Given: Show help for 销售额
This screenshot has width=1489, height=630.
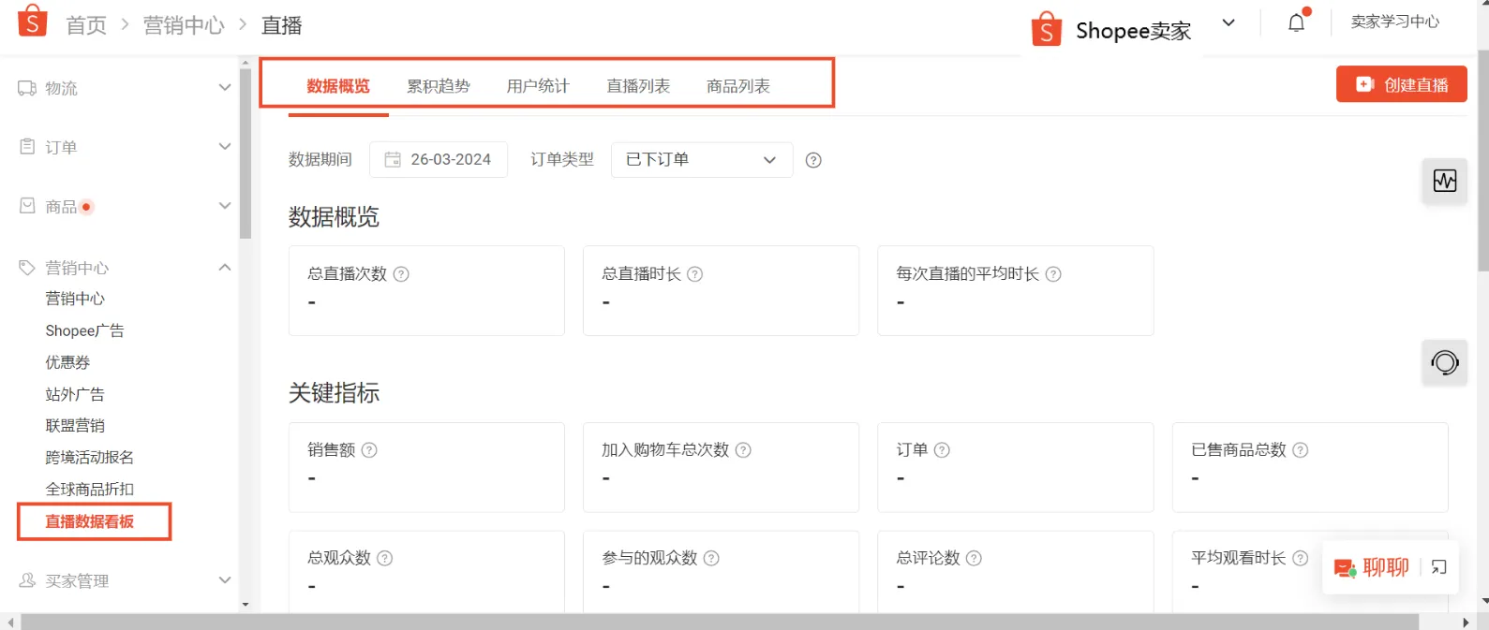Looking at the screenshot, I should coord(369,450).
